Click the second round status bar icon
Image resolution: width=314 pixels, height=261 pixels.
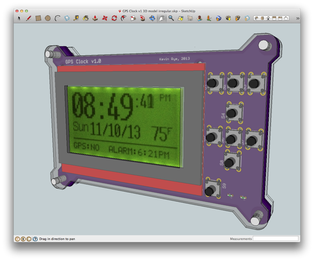click(x=23, y=239)
